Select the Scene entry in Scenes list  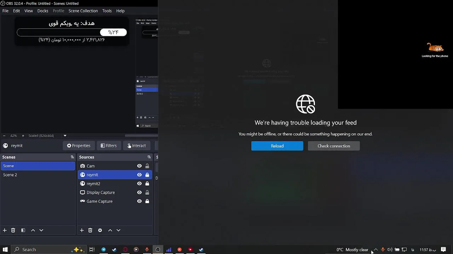click(x=38, y=166)
